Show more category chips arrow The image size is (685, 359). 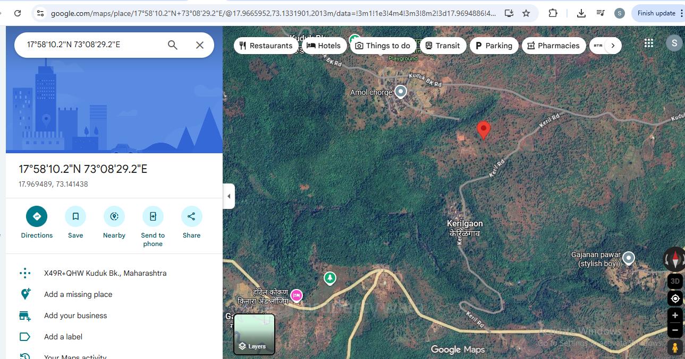click(x=613, y=46)
